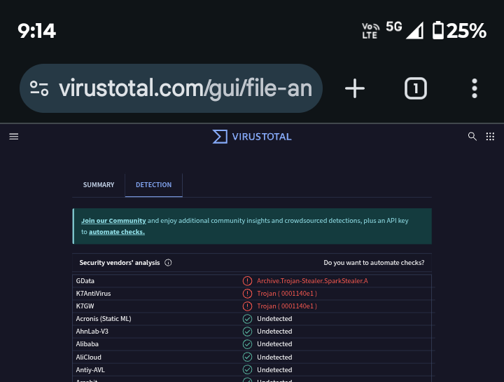Select Archive.Trojan-Stealer.SparkStealer.A detection text
Screen dimensions: 504x382
[x=312, y=280]
